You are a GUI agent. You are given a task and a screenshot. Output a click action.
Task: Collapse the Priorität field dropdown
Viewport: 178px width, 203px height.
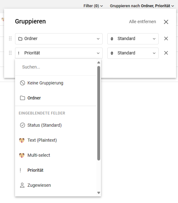[59, 53]
